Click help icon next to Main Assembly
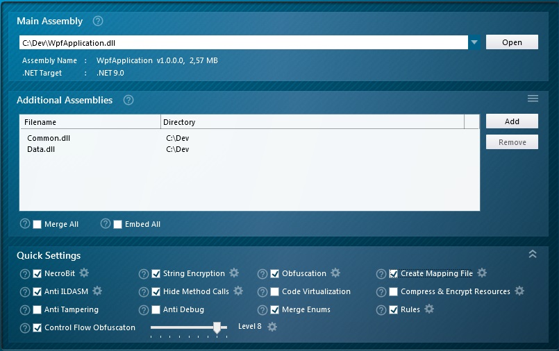This screenshot has width=559, height=351. click(x=98, y=21)
